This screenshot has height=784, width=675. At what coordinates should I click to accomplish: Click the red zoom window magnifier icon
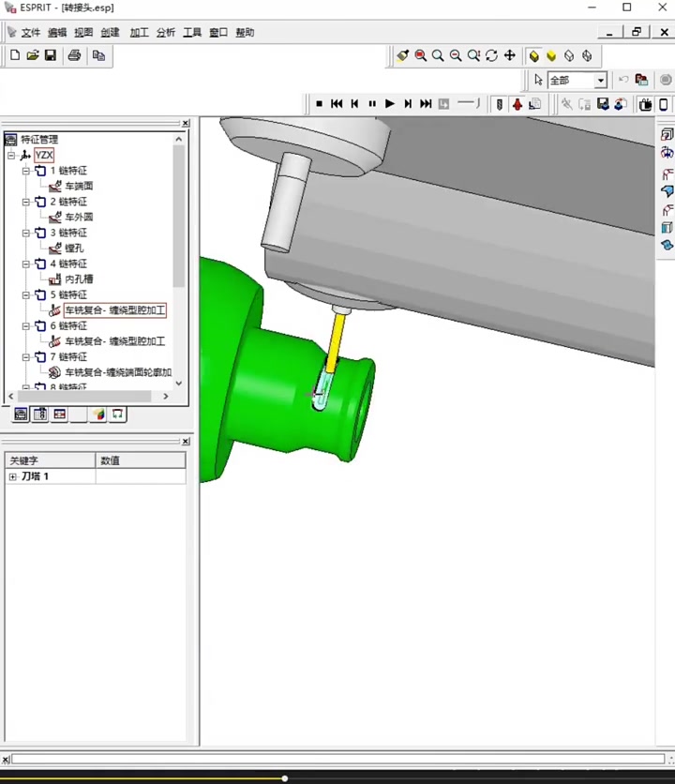point(421,55)
